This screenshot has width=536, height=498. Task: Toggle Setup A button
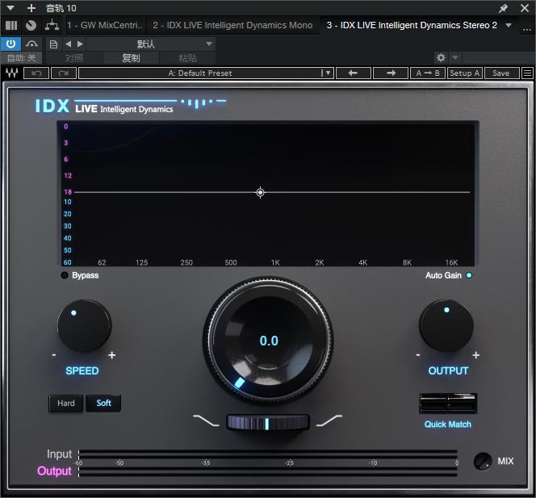click(x=465, y=73)
